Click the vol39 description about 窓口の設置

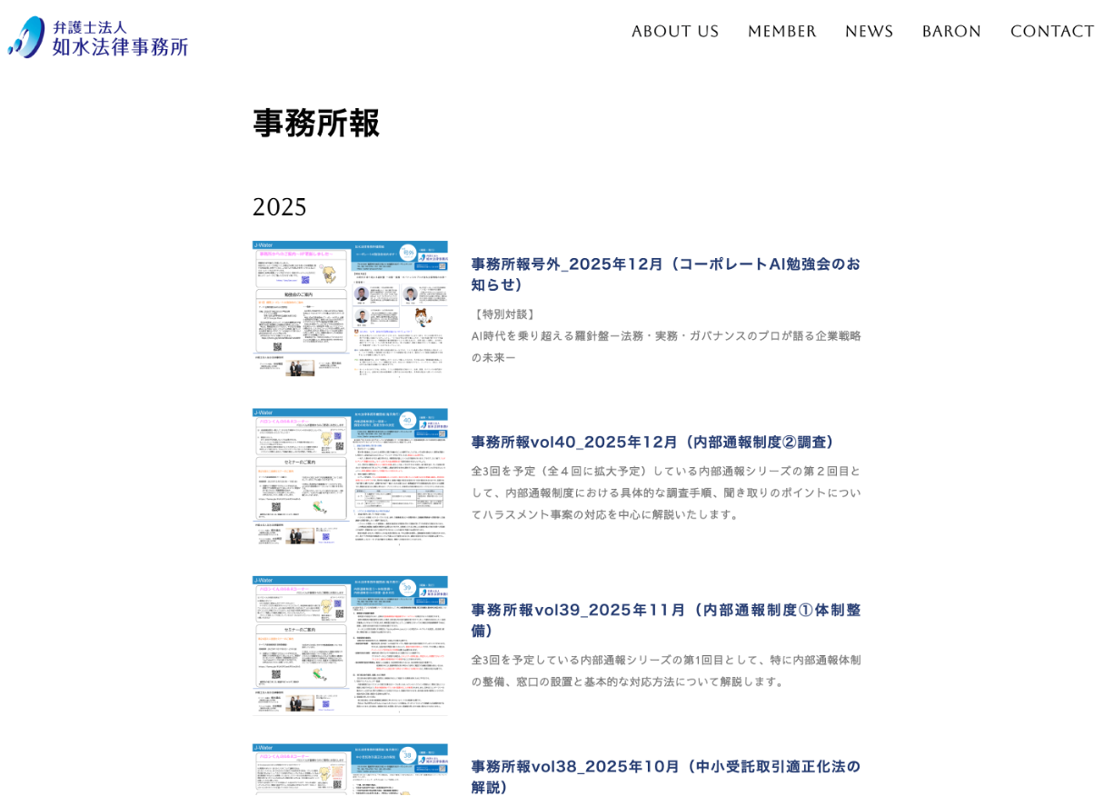665,671
